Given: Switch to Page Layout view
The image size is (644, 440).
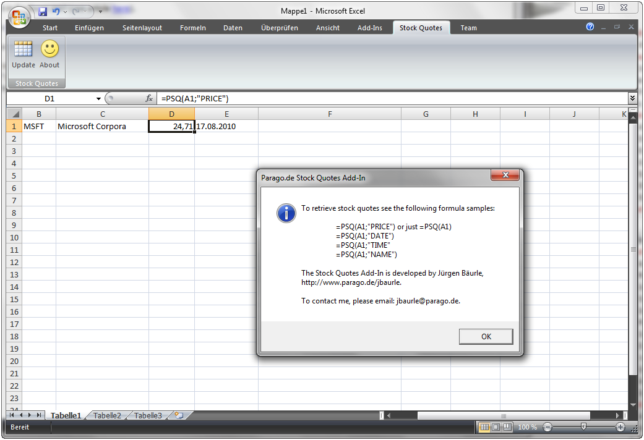Looking at the screenshot, I should point(496,427).
